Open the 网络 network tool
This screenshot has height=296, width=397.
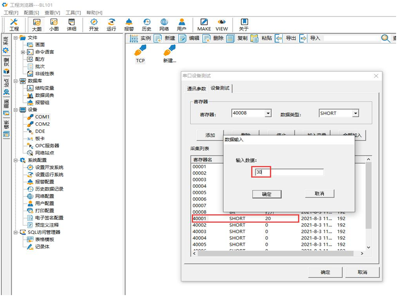pyautogui.click(x=164, y=25)
